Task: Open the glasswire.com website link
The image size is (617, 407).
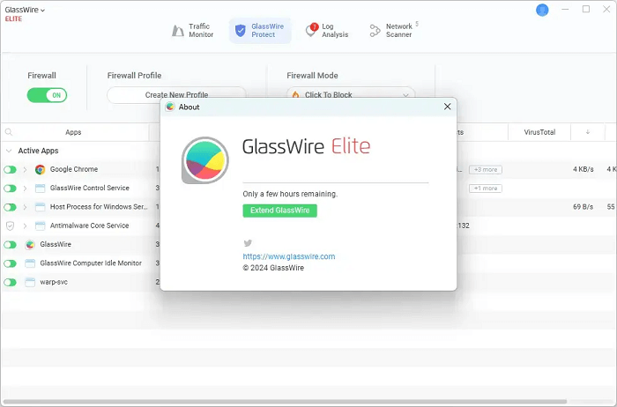Action: (289, 256)
